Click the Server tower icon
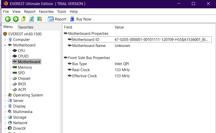The width and height of the screenshot is (216, 133). click(x=10, y=100)
